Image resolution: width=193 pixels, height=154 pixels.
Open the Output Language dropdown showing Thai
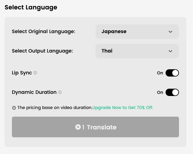point(137,51)
